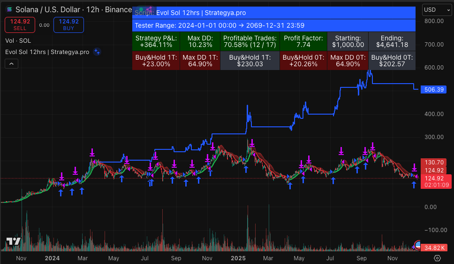Click the Profit Factor 7.74 cell
Screen dimensions: 454x264
(303, 41)
